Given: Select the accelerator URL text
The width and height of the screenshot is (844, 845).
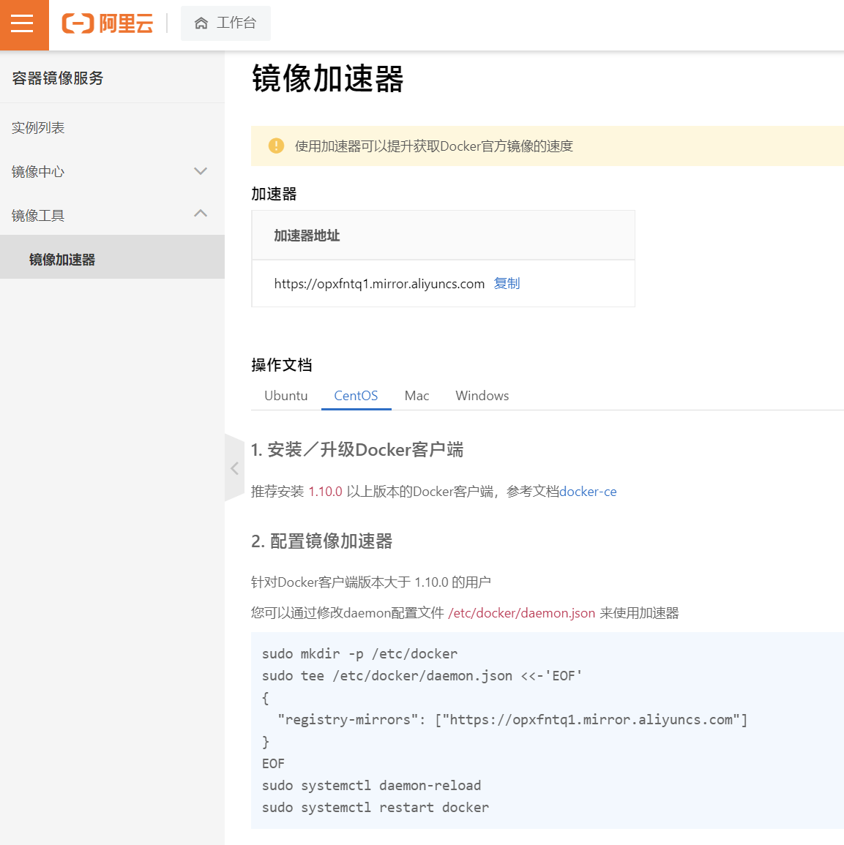Looking at the screenshot, I should point(379,284).
